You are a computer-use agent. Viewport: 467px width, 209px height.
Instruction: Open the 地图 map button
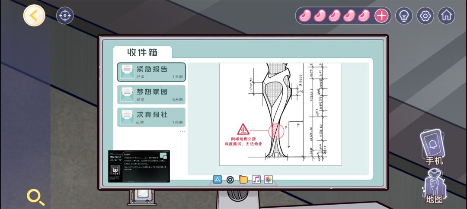[x=434, y=187]
